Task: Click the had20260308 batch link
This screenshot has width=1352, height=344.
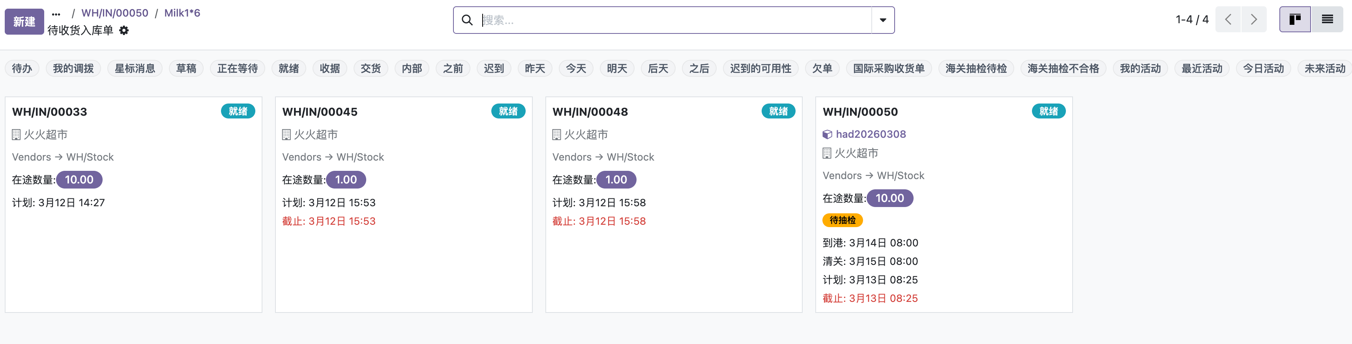Action: (x=871, y=135)
